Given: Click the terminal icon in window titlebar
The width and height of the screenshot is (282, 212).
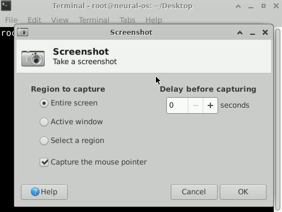Looking at the screenshot, I should 6,6.
